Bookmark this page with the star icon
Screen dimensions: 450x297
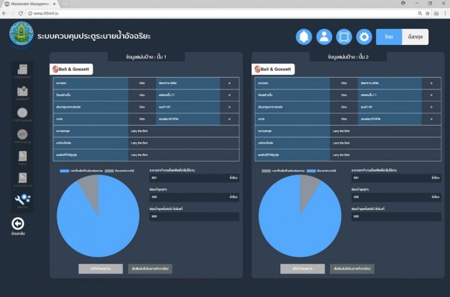pyautogui.click(x=428, y=13)
